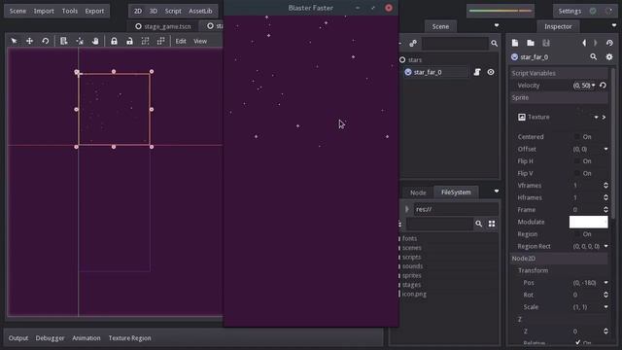Click the Texture image icon in Sprite section

point(522,117)
